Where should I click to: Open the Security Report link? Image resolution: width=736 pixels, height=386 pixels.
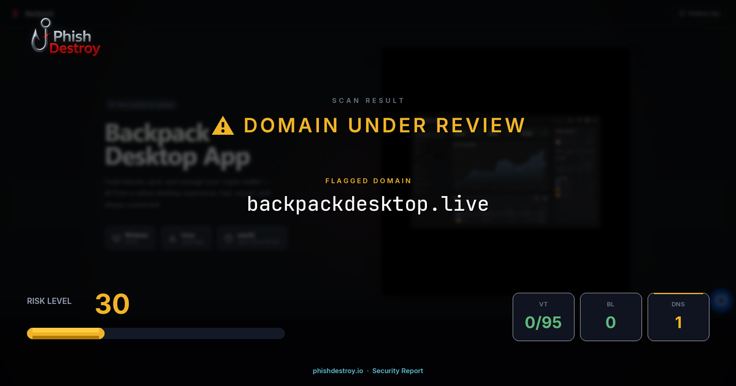tap(397, 371)
